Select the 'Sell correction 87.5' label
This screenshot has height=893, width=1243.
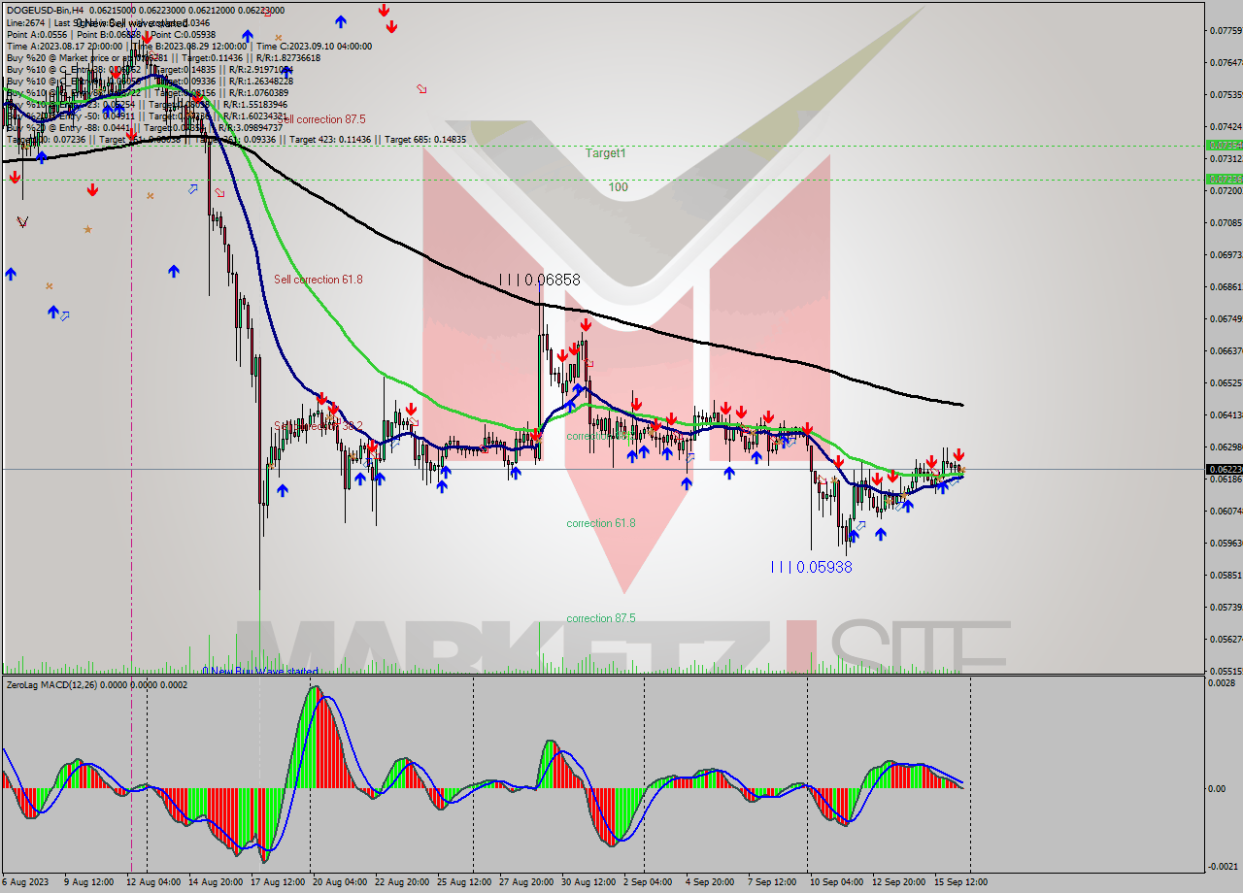click(321, 119)
